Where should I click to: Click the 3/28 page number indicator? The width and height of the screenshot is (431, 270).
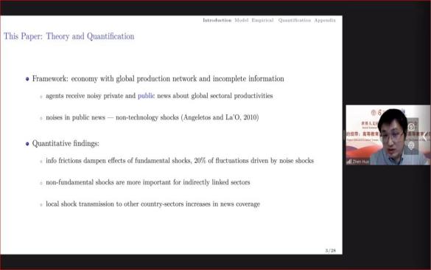(x=330, y=251)
